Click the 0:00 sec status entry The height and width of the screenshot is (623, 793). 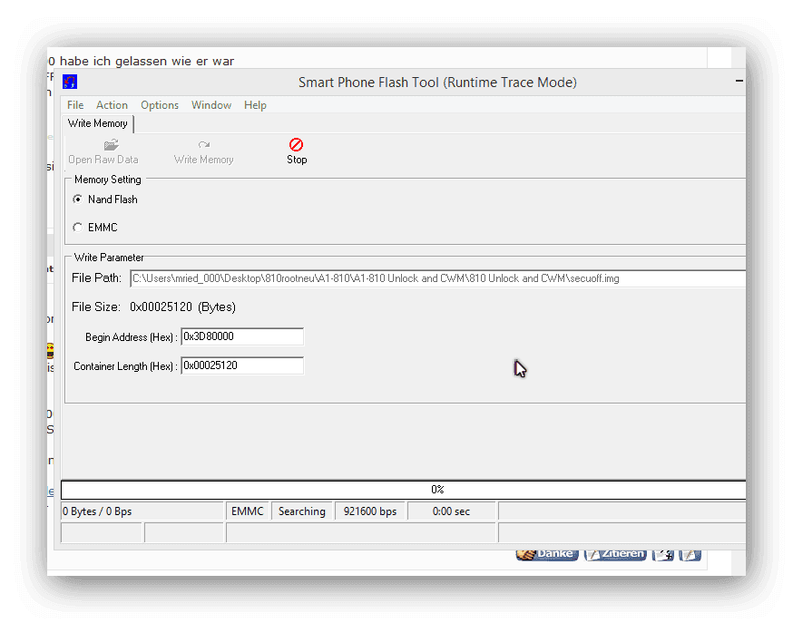click(x=451, y=511)
